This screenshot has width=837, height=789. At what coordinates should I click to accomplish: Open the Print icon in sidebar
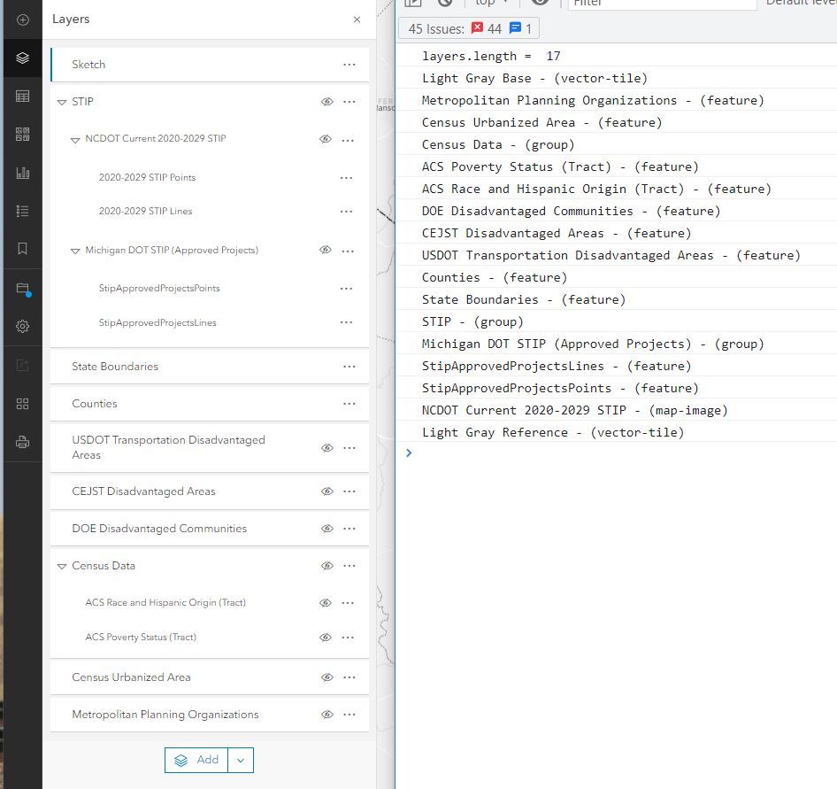coord(22,442)
